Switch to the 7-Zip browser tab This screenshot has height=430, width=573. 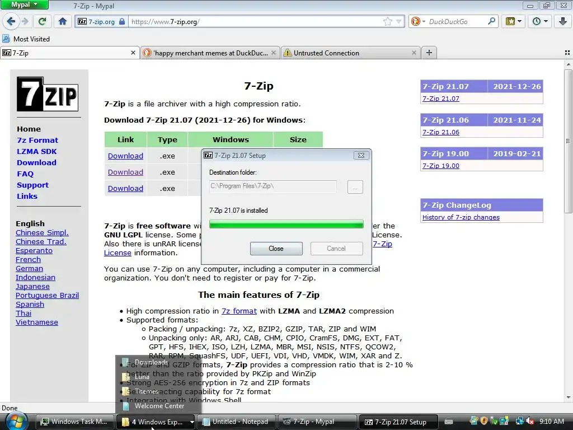point(69,53)
